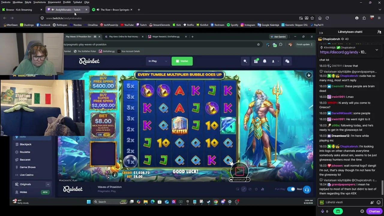The image size is (384, 216).
Task: Open the Rainbet user account dropdown
Action: coord(275,61)
